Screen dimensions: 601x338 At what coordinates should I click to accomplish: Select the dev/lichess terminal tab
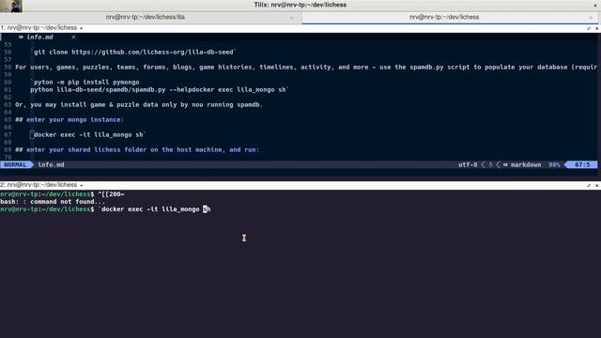[444, 17]
